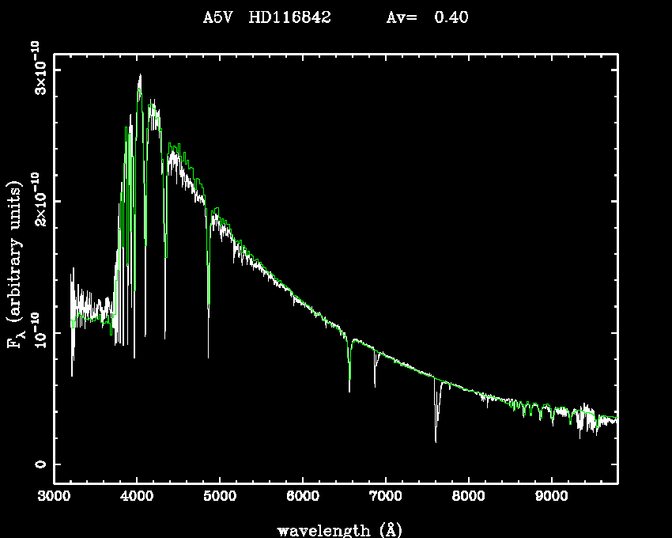Click the 5000 x-axis tick label
Screen dimensions: 672x538
pyautogui.click(x=220, y=498)
